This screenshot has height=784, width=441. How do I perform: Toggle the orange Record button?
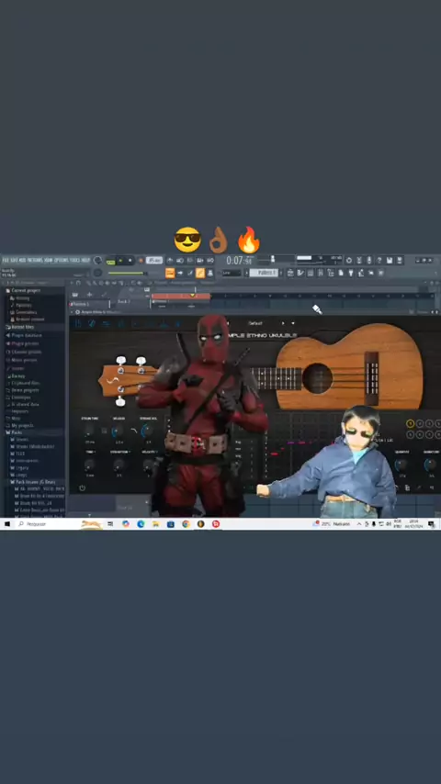pyautogui.click(x=141, y=261)
